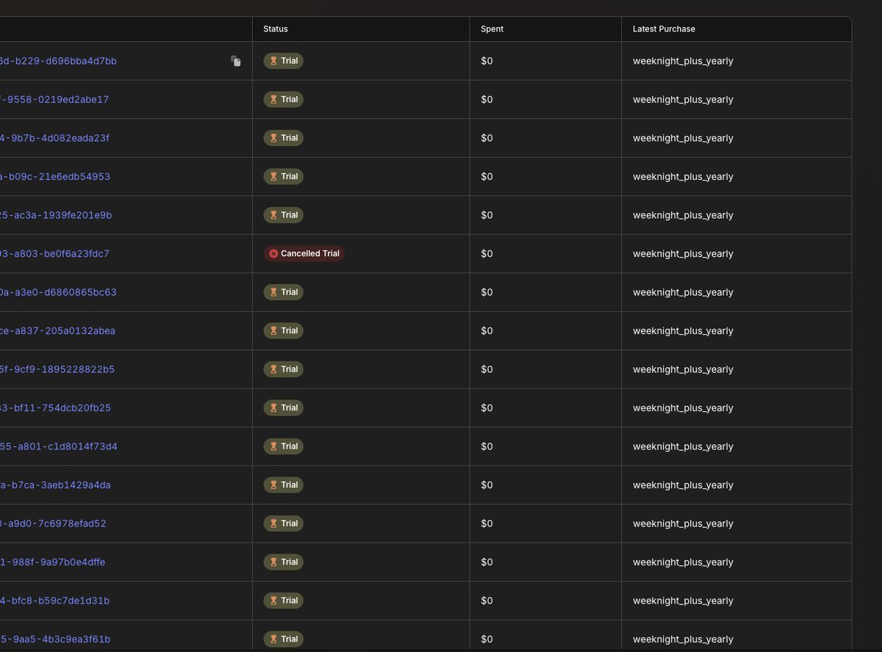The height and width of the screenshot is (652, 882).
Task: Click Trial badge in 0219ed2abe17 row
Action: click(284, 99)
